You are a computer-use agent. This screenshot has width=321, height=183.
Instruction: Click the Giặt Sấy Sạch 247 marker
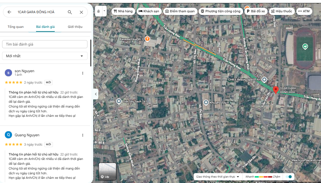[119, 101]
